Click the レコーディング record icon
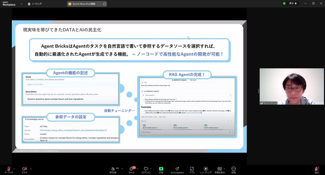The image size is (325, 175). point(206,169)
